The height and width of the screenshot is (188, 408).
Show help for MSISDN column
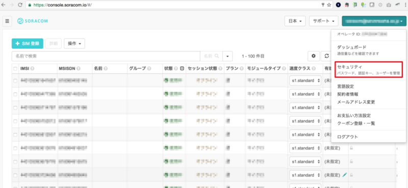(79, 69)
